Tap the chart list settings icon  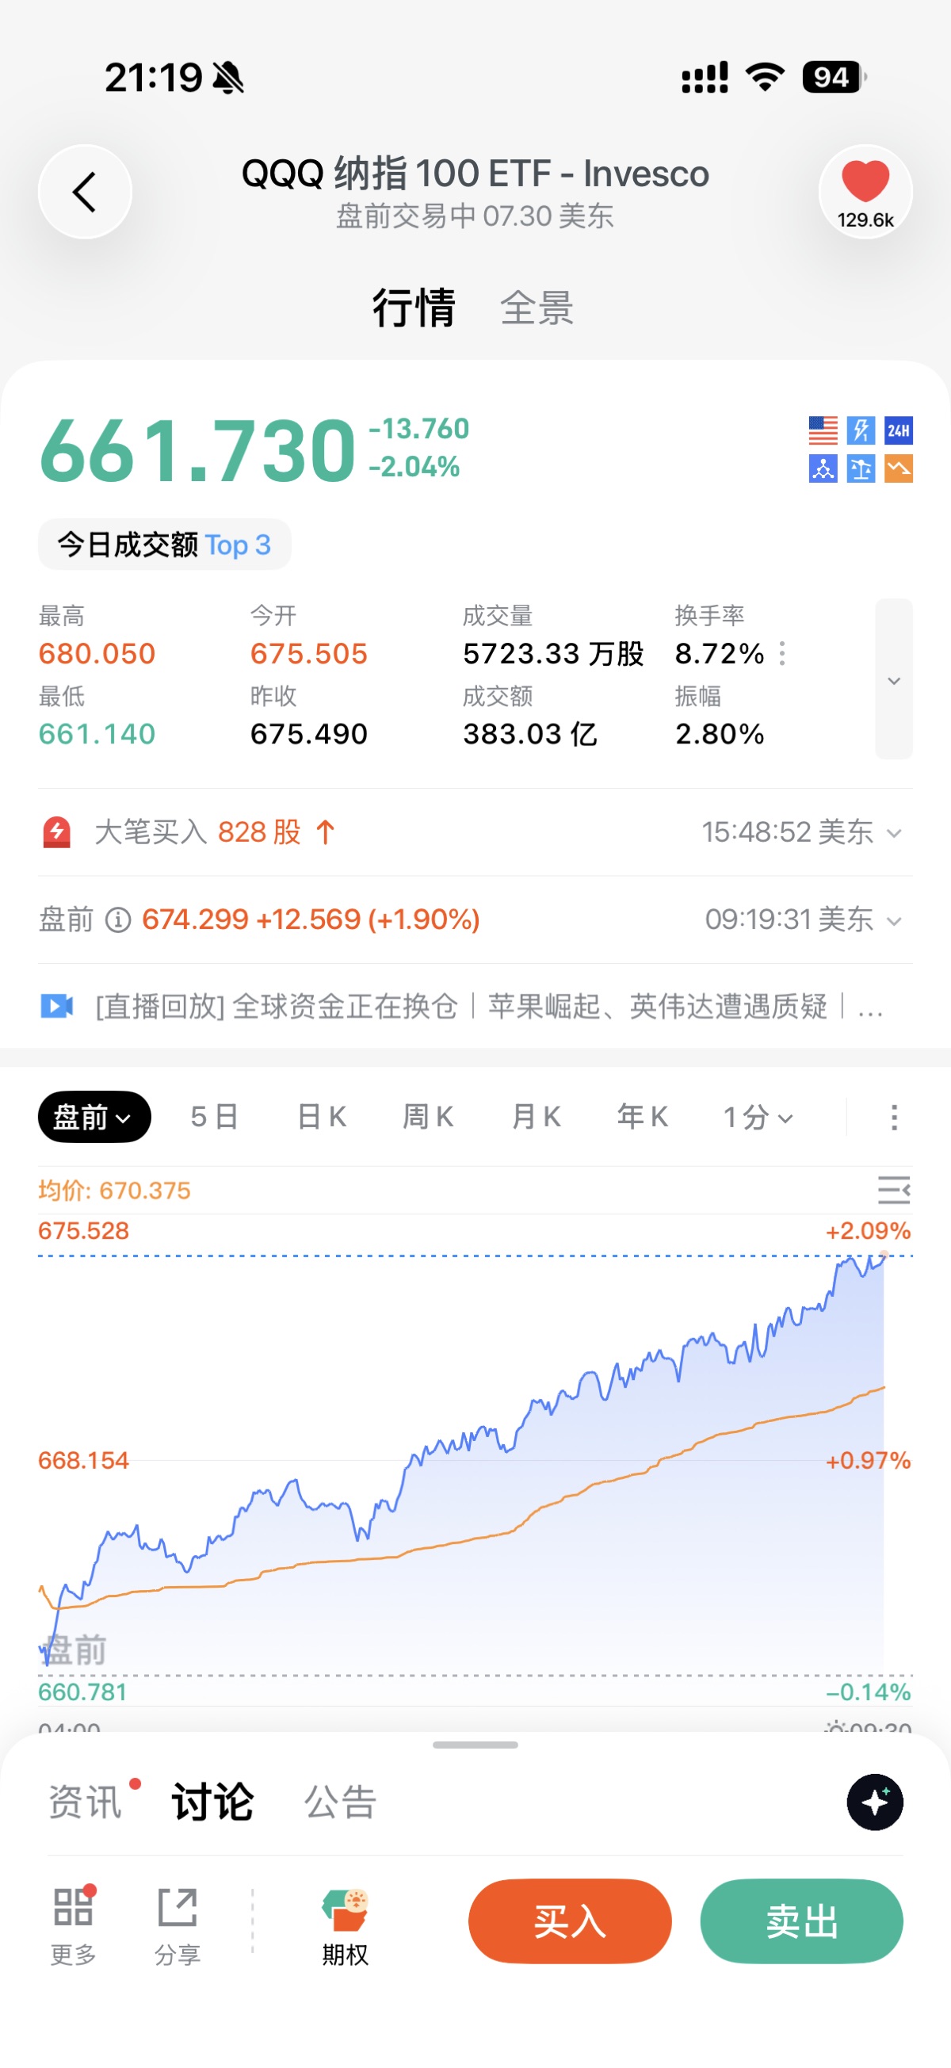pyautogui.click(x=894, y=1190)
